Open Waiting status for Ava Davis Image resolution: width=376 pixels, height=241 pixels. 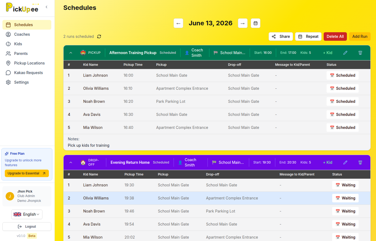345,224
